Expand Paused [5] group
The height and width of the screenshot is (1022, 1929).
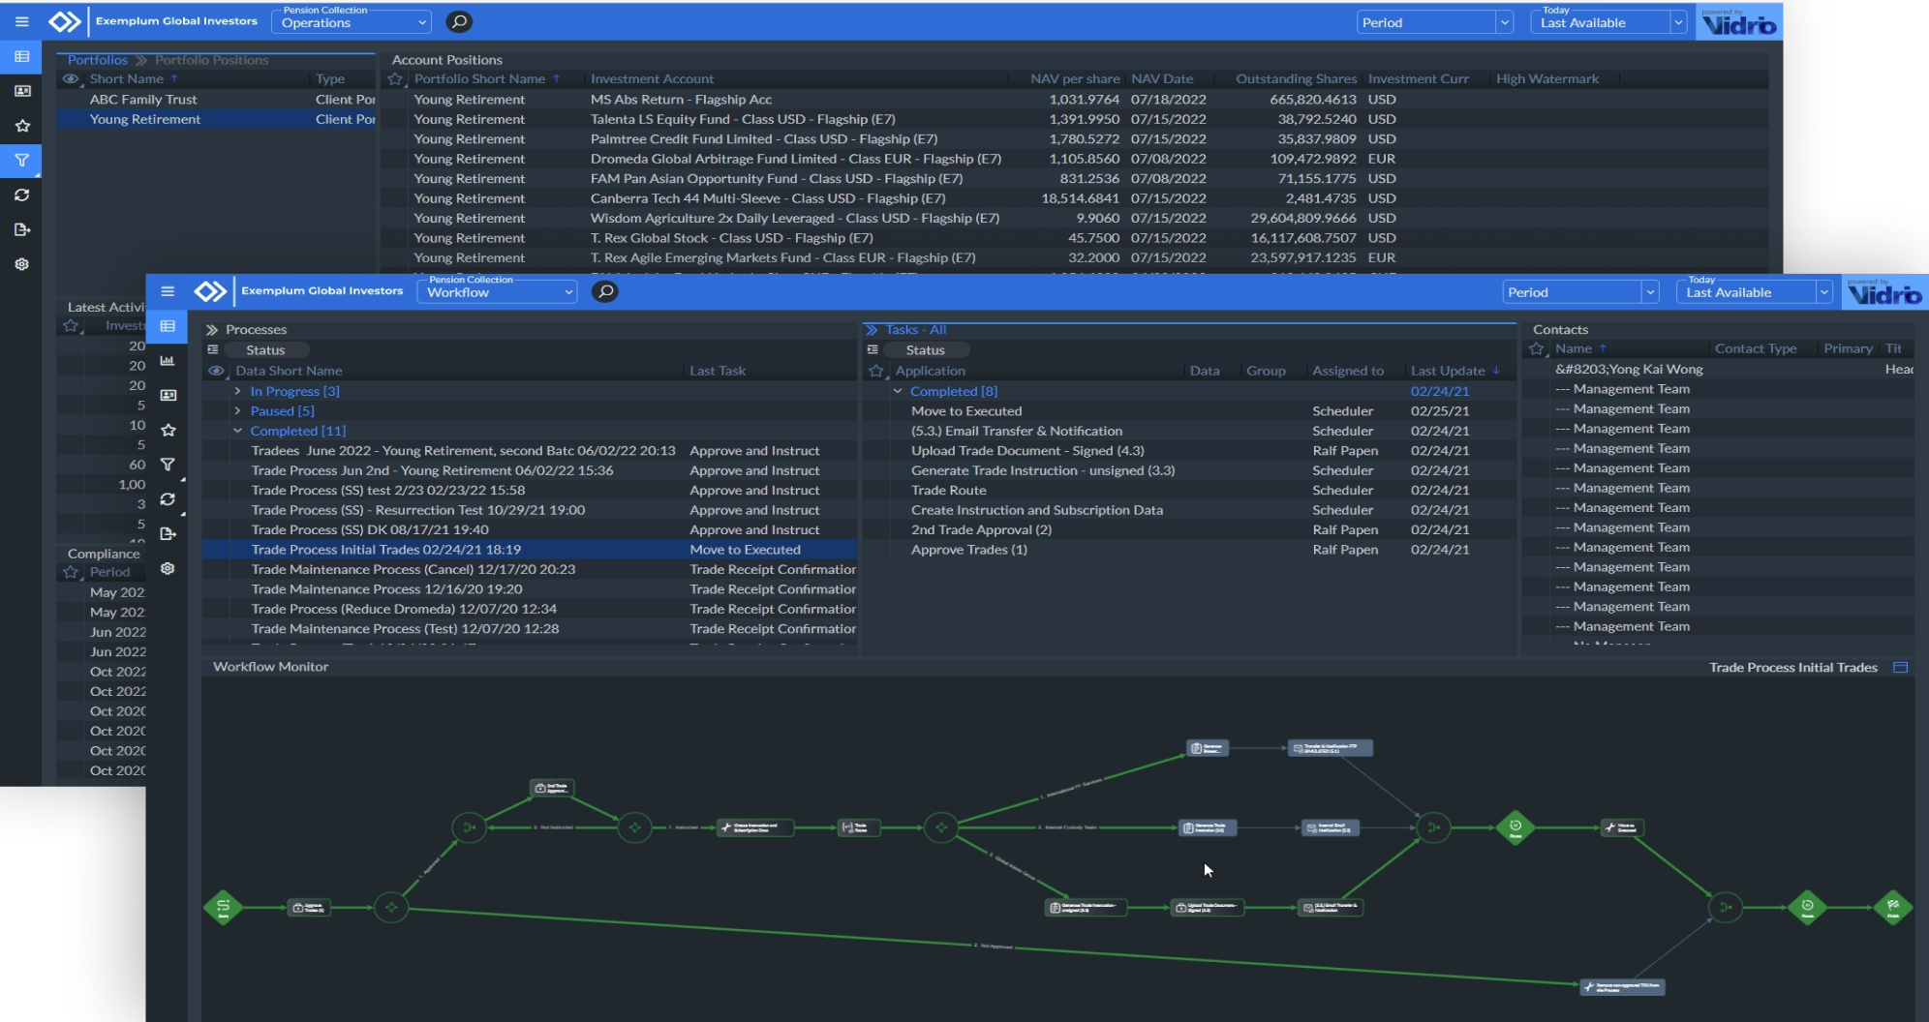point(238,411)
